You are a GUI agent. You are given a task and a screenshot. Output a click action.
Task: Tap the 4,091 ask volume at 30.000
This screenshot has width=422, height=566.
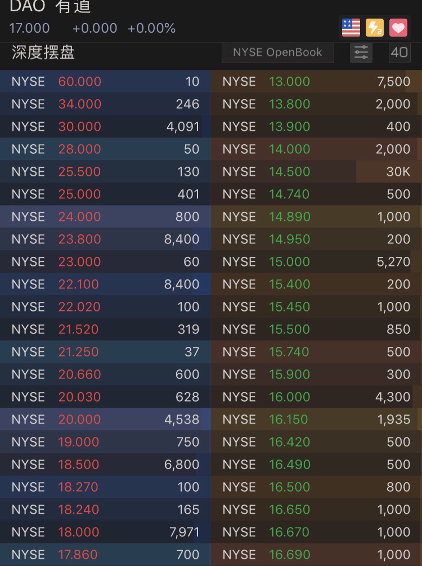[x=183, y=127]
